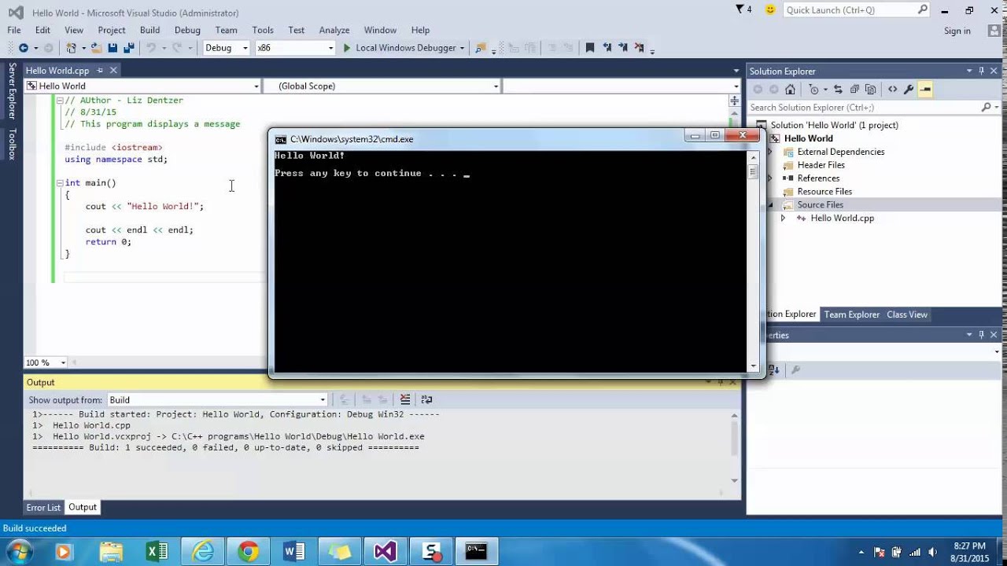Click the split editor handle above the scrollbar
This screenshot has height=566, width=1007.
tap(734, 100)
